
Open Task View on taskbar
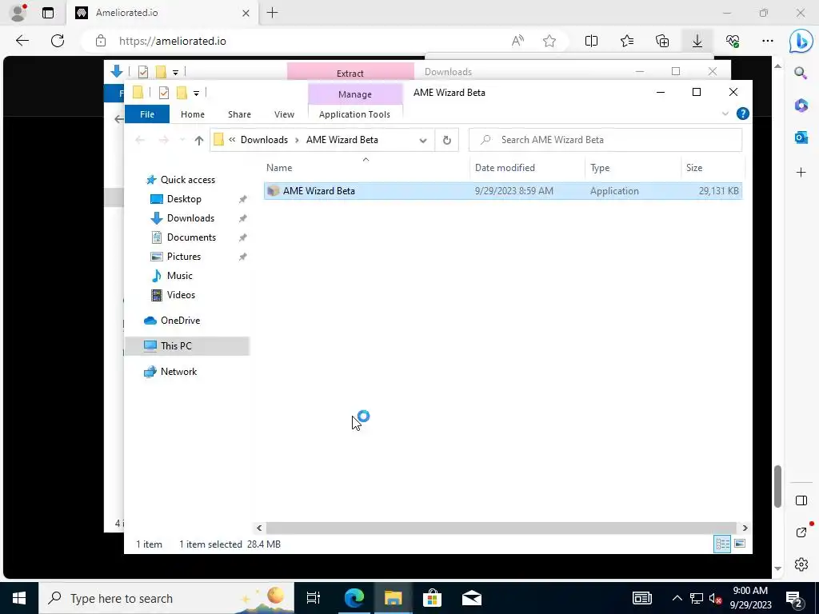[314, 598]
